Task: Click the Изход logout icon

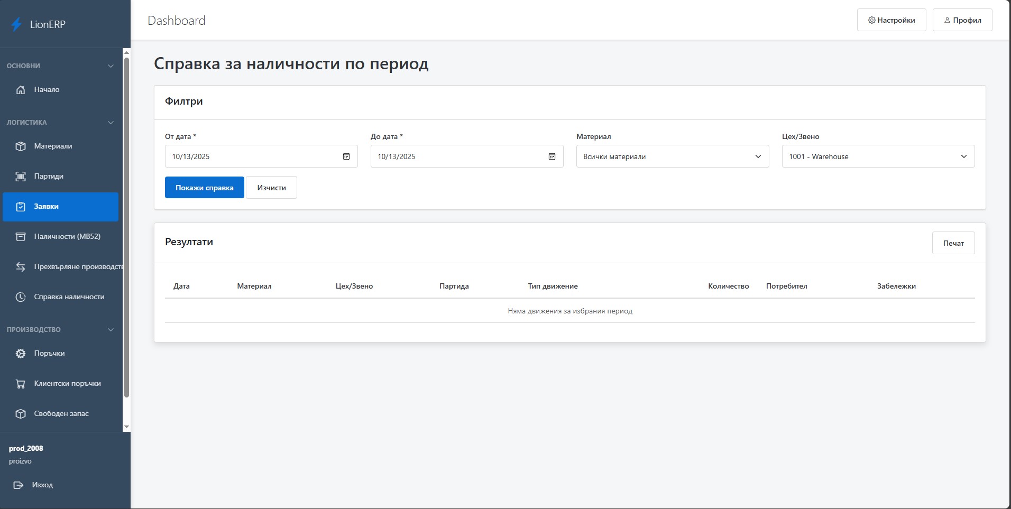Action: tap(19, 485)
